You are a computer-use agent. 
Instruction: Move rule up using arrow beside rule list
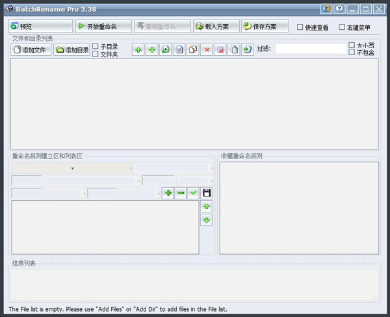207,207
